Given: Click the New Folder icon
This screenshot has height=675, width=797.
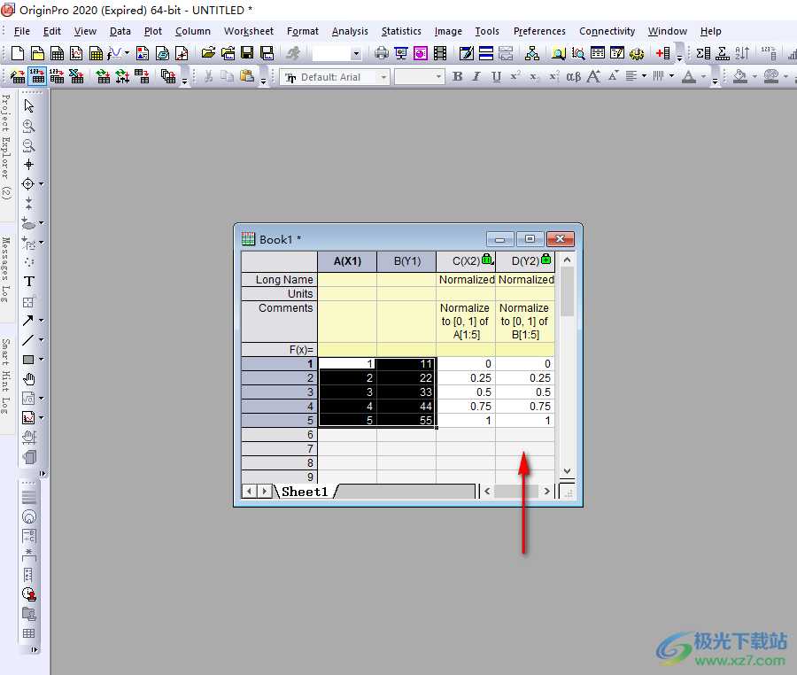Looking at the screenshot, I should pyautogui.click(x=37, y=53).
